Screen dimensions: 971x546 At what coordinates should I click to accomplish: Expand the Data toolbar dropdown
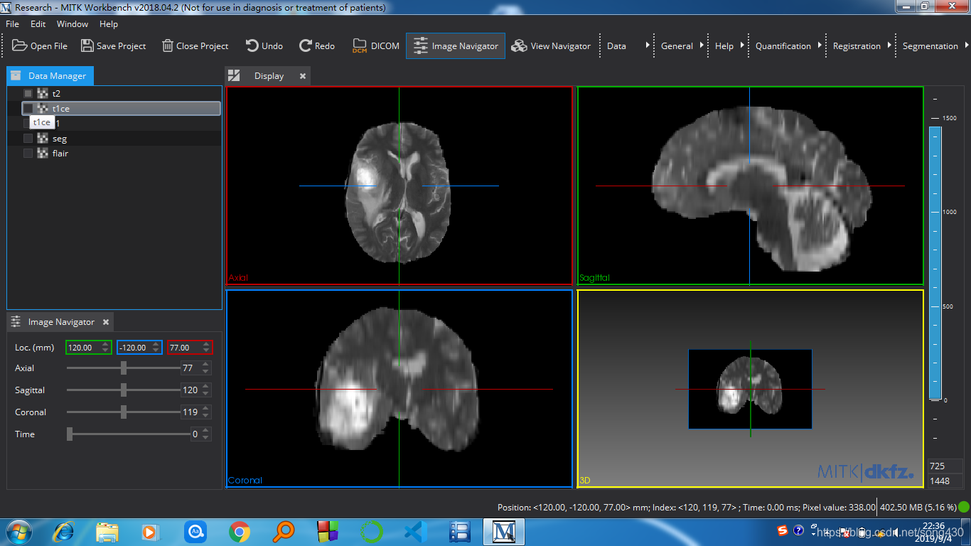tap(648, 45)
